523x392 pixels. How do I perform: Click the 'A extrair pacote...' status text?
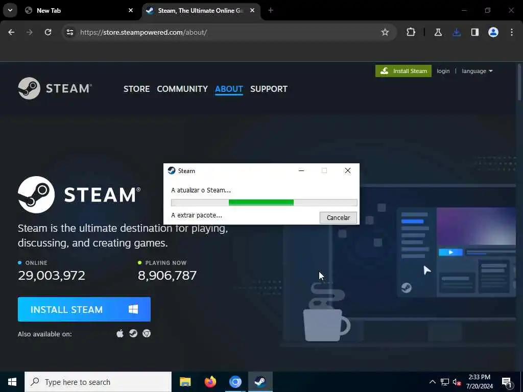tap(197, 215)
